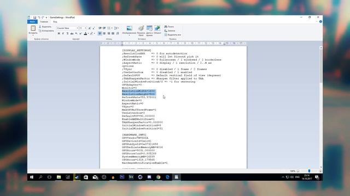Screen dimensions: 350x196
Task: Toggle strikethrough formatting
Action: click(x=72, y=33)
